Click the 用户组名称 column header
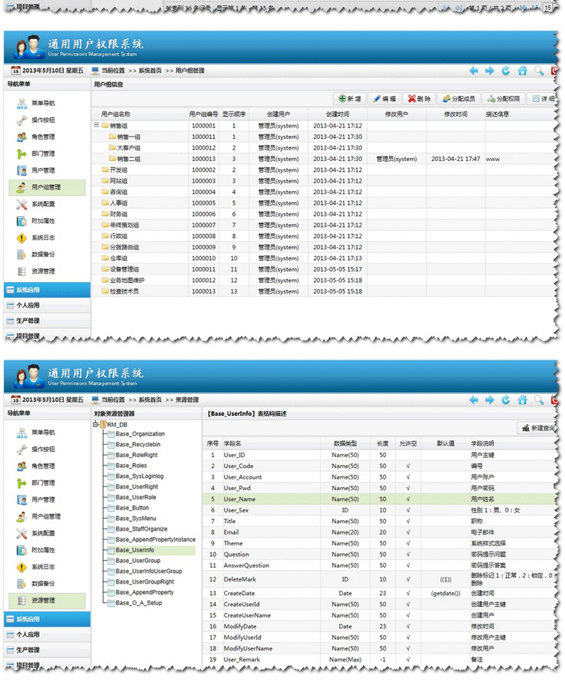The image size is (565, 682). pos(116,114)
